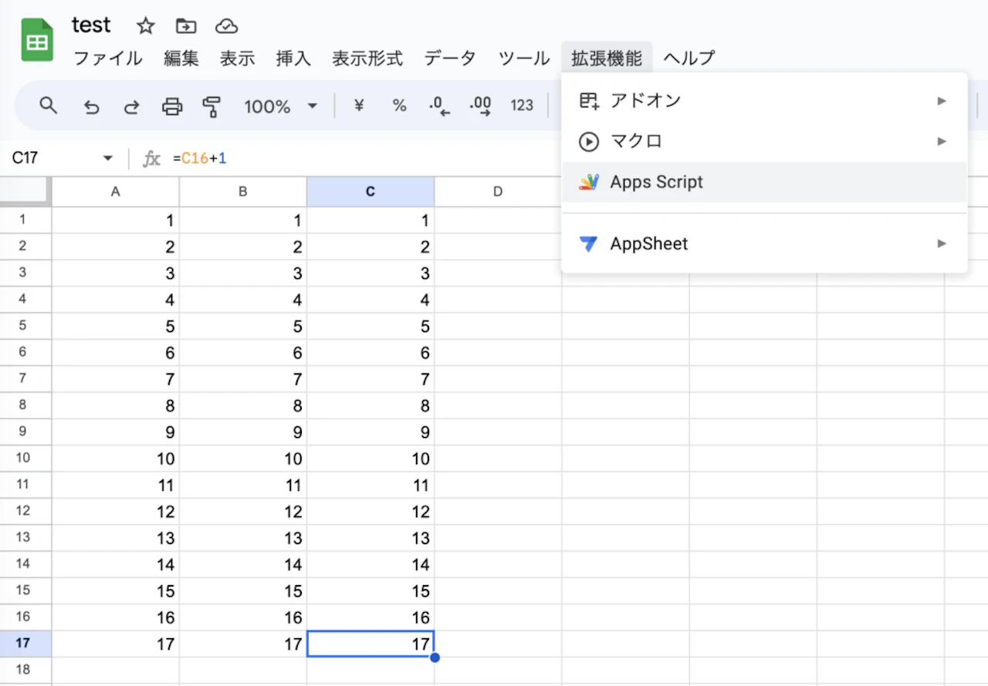Open the データ menu

tap(450, 58)
